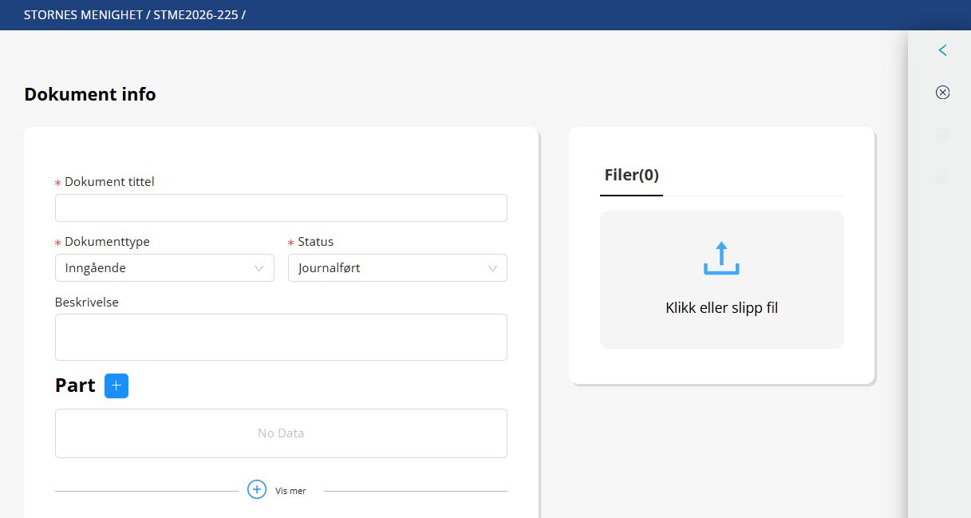The width and height of the screenshot is (971, 518).
Task: Focus the Dokument tittel input field
Action: 281,208
